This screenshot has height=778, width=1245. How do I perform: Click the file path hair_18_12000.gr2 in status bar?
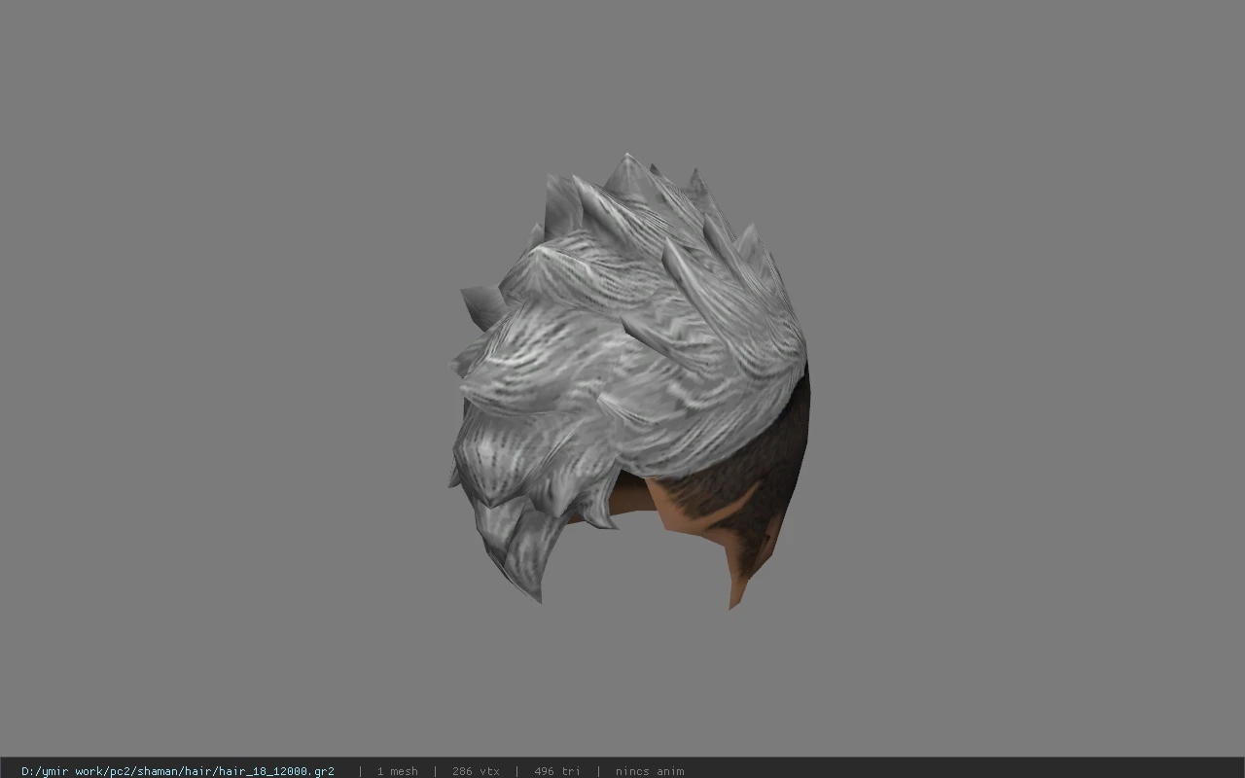pyautogui.click(x=178, y=771)
